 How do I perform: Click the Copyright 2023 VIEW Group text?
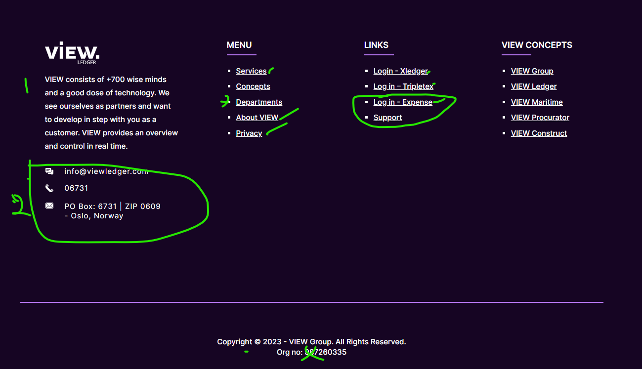click(311, 342)
